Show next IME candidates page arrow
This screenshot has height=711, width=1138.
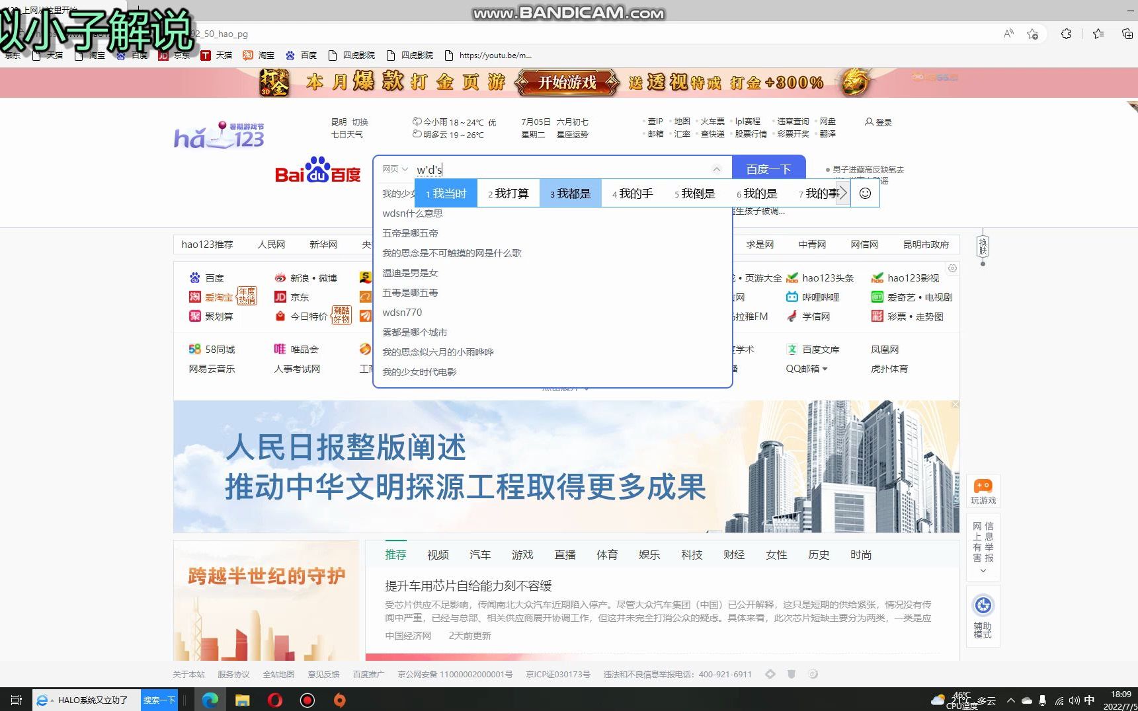[843, 193]
